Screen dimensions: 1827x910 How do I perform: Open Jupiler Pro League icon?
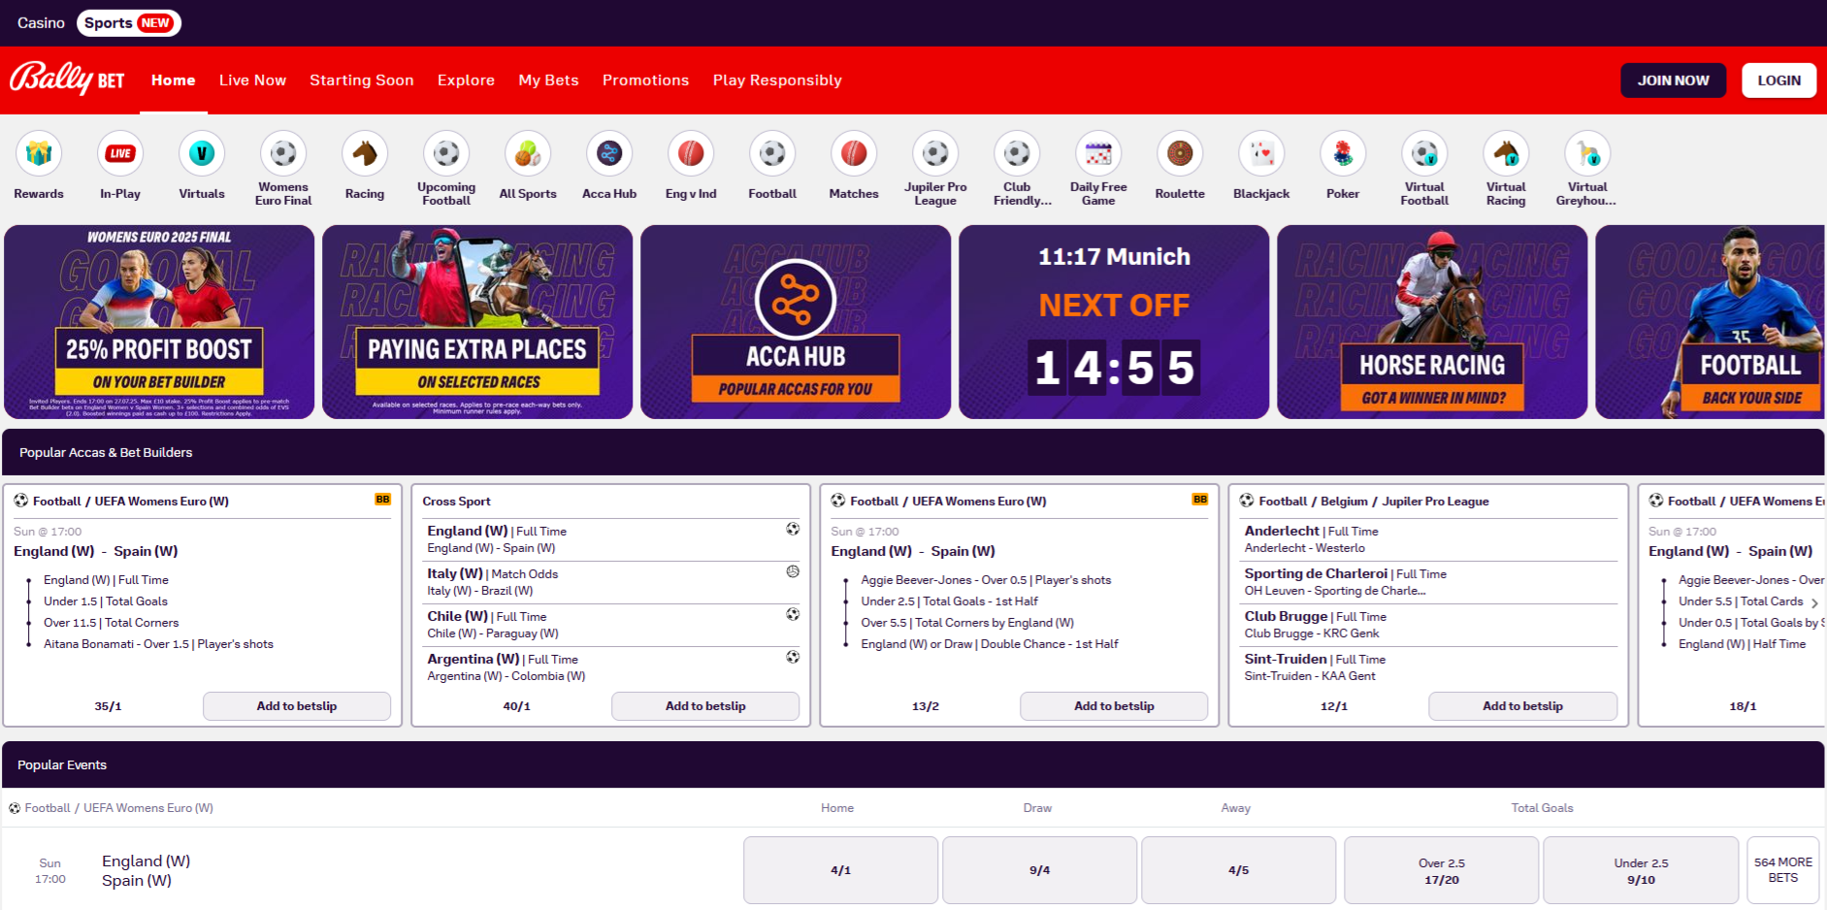pyautogui.click(x=935, y=153)
